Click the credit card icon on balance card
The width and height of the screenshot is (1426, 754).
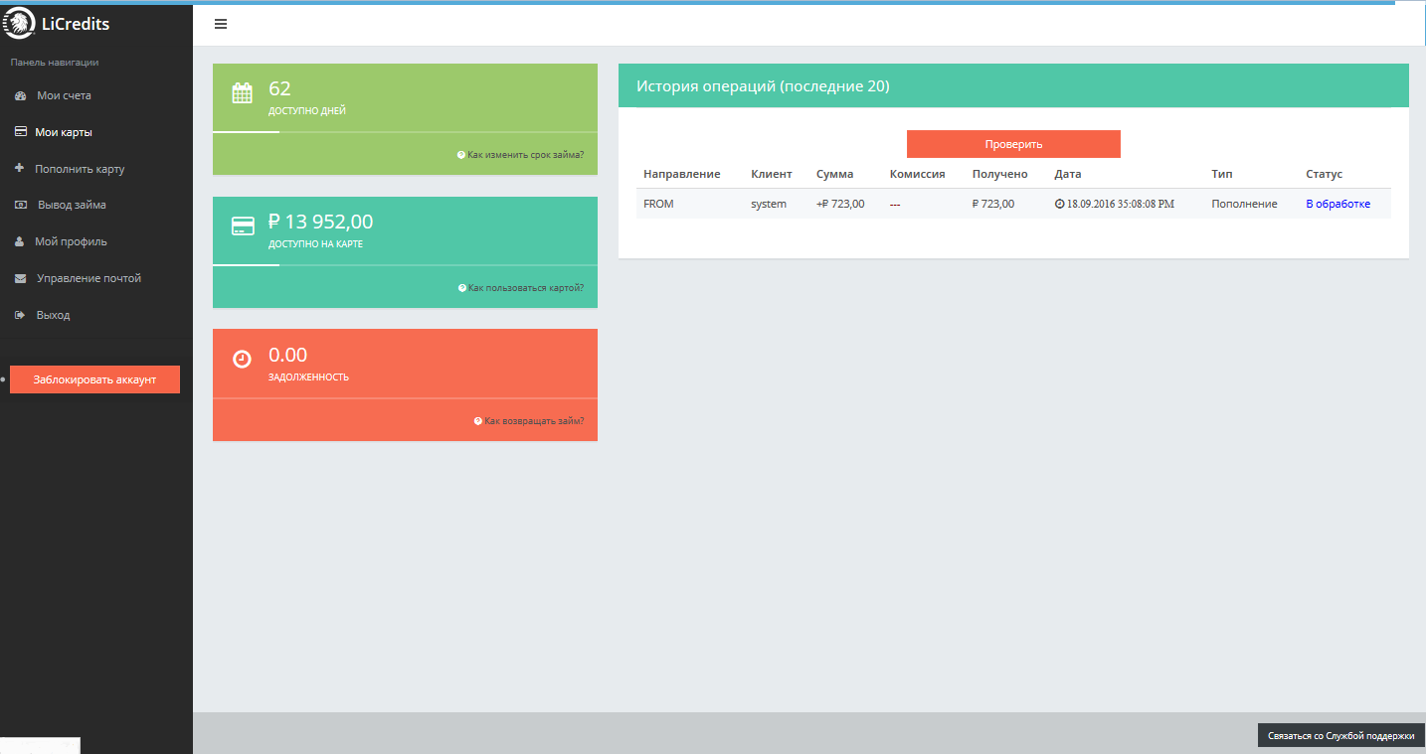click(243, 226)
